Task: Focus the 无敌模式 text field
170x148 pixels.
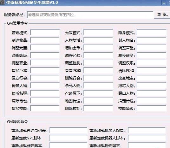Action: coord(98,33)
